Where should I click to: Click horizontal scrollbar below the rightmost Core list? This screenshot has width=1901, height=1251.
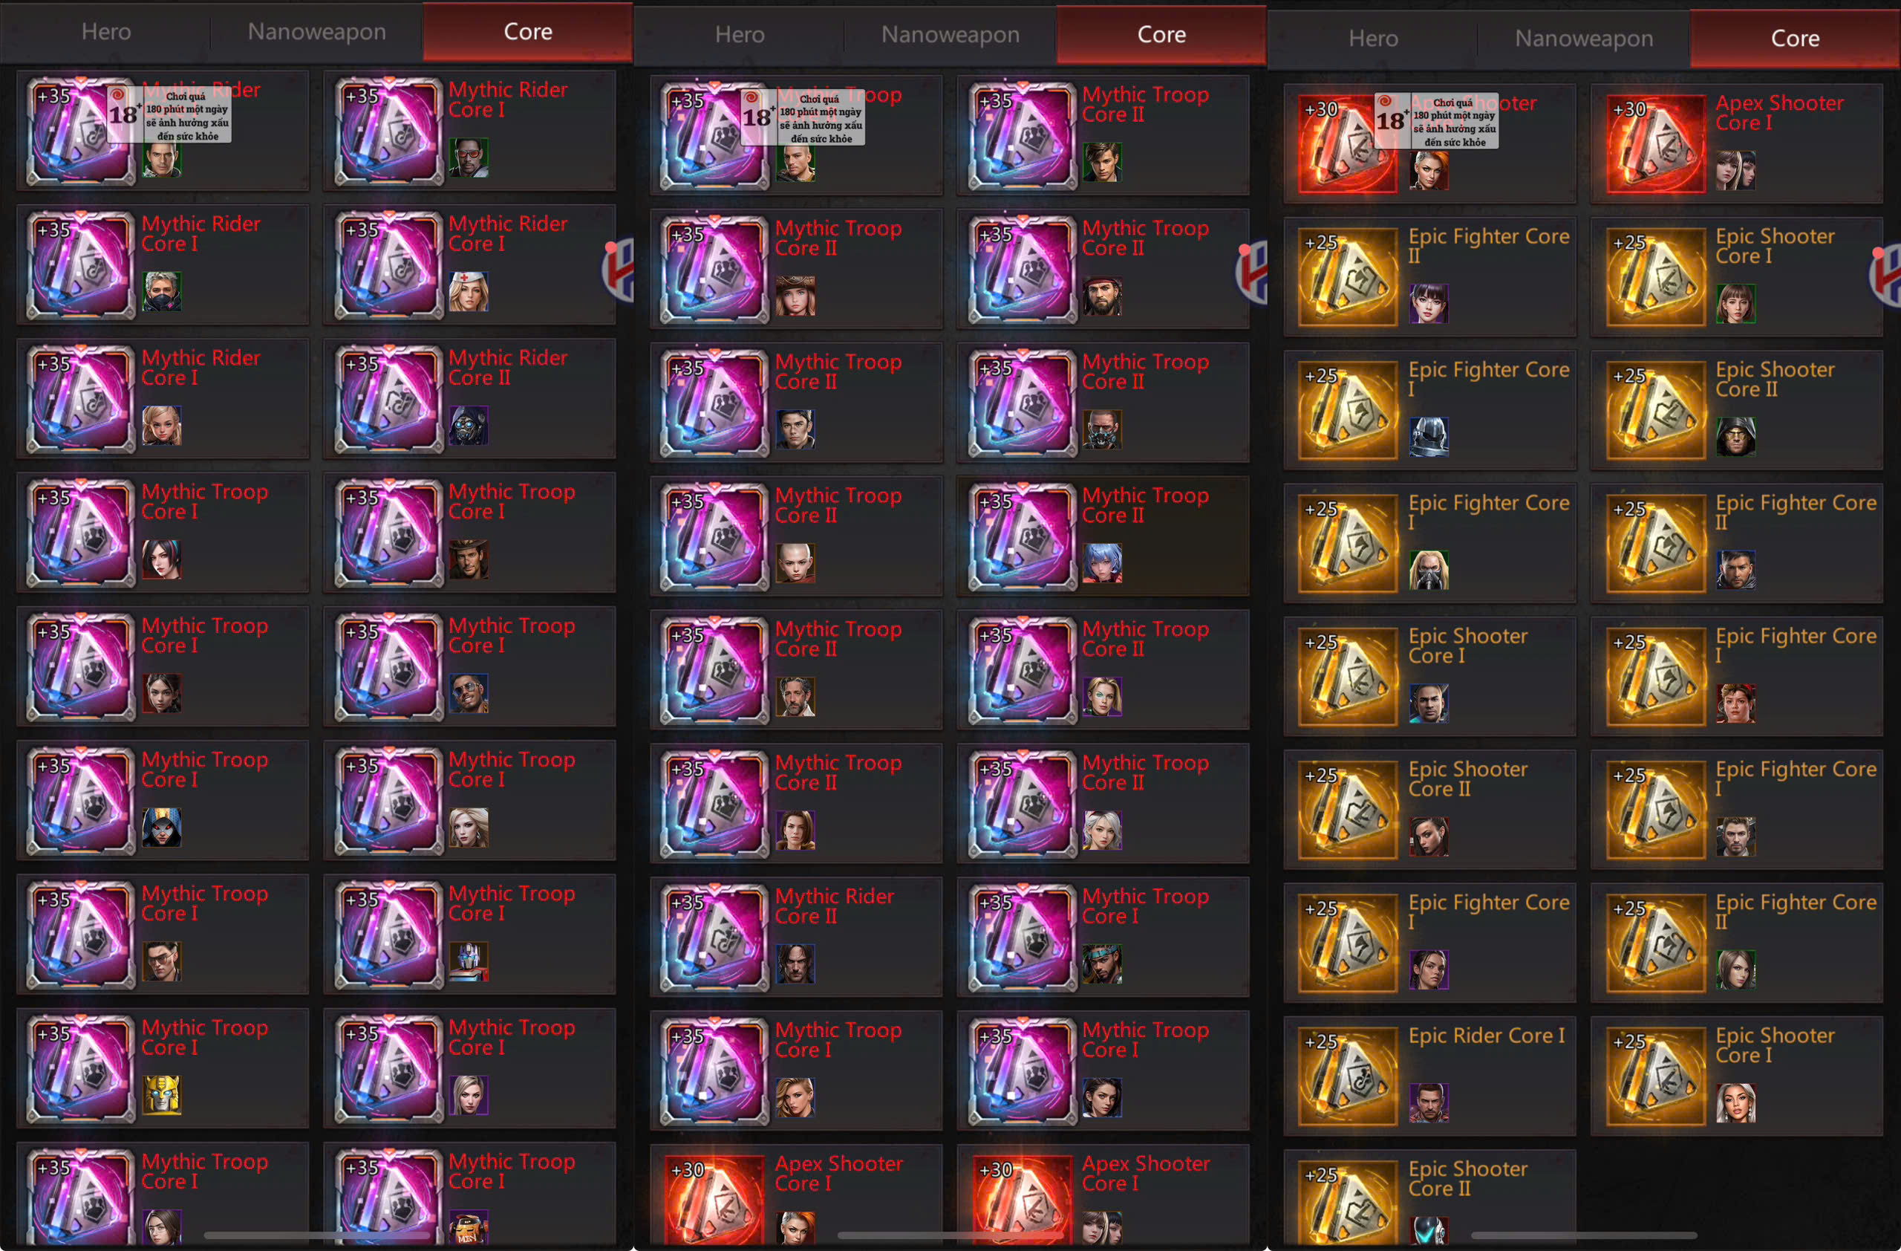(1584, 1235)
